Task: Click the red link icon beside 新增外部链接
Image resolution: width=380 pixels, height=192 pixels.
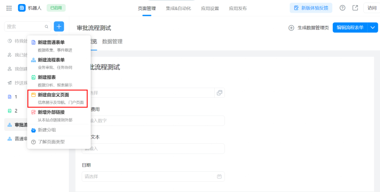Action: 33,112
